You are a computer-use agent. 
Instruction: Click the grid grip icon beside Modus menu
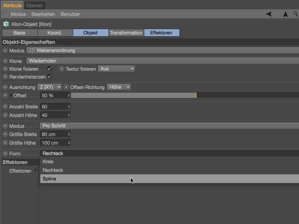coord(5,14)
